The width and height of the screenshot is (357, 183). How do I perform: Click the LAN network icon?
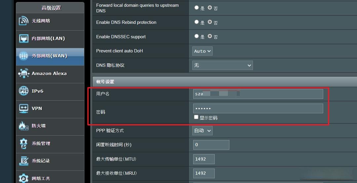point(24,38)
